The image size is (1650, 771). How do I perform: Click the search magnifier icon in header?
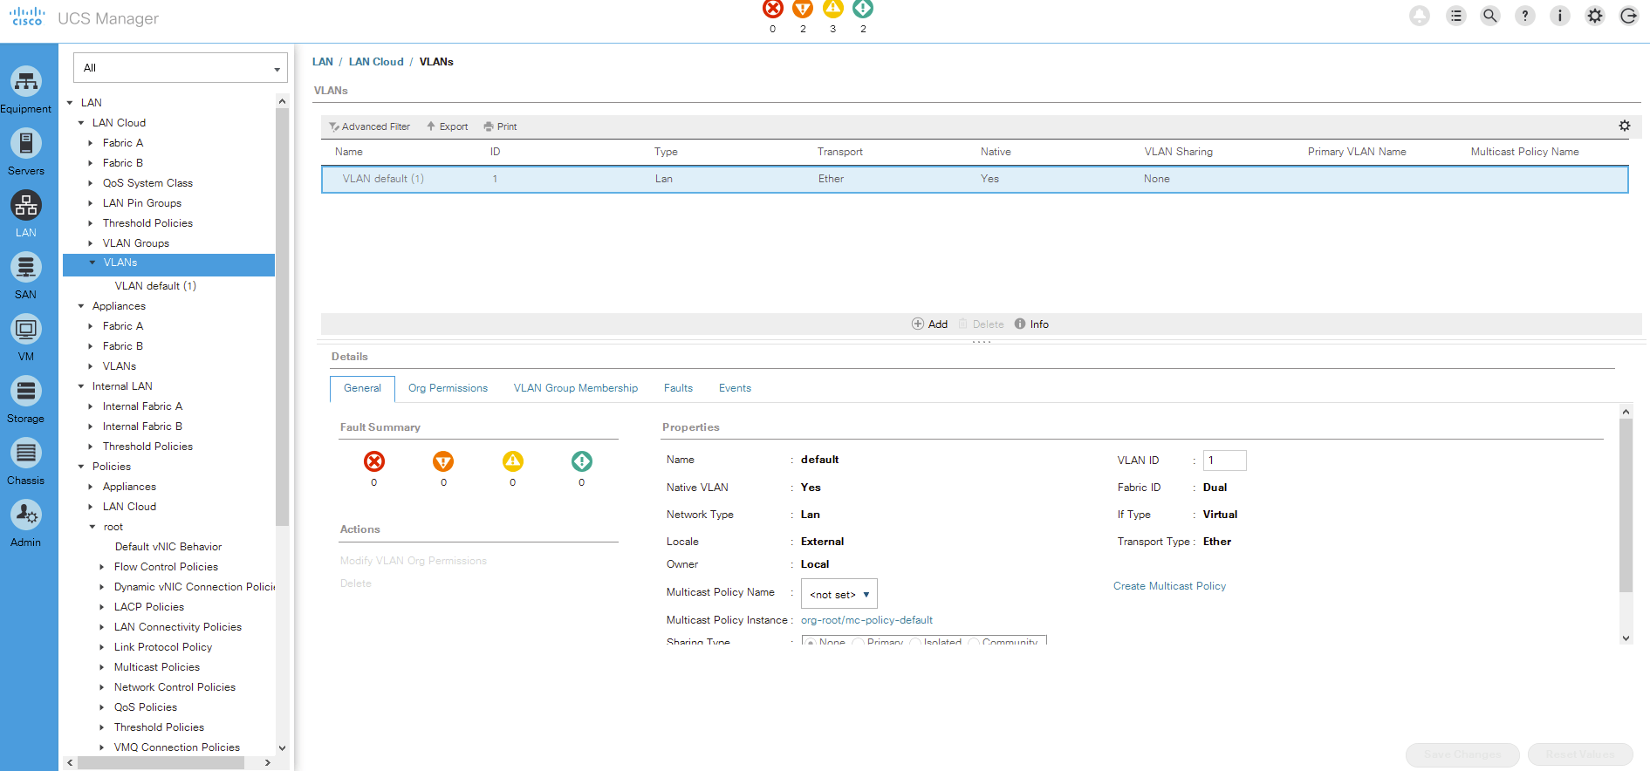click(x=1490, y=16)
